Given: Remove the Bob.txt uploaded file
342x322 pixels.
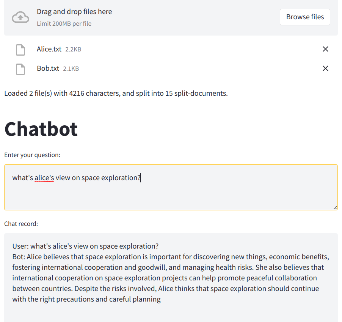Looking at the screenshot, I should [x=325, y=68].
